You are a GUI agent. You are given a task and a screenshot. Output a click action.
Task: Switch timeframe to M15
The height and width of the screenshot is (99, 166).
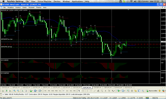click(53, 91)
